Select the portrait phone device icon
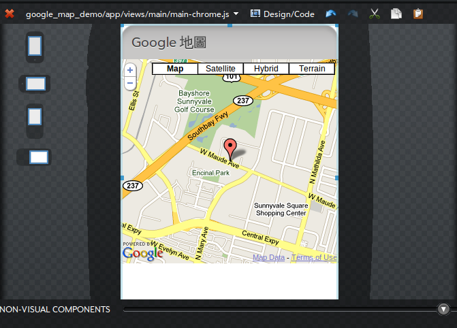This screenshot has width=457, height=328. tap(35, 47)
